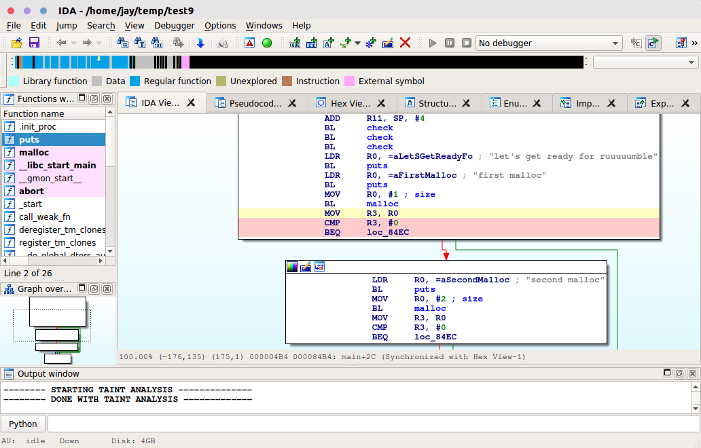Select the malloc function in list

pos(54,152)
